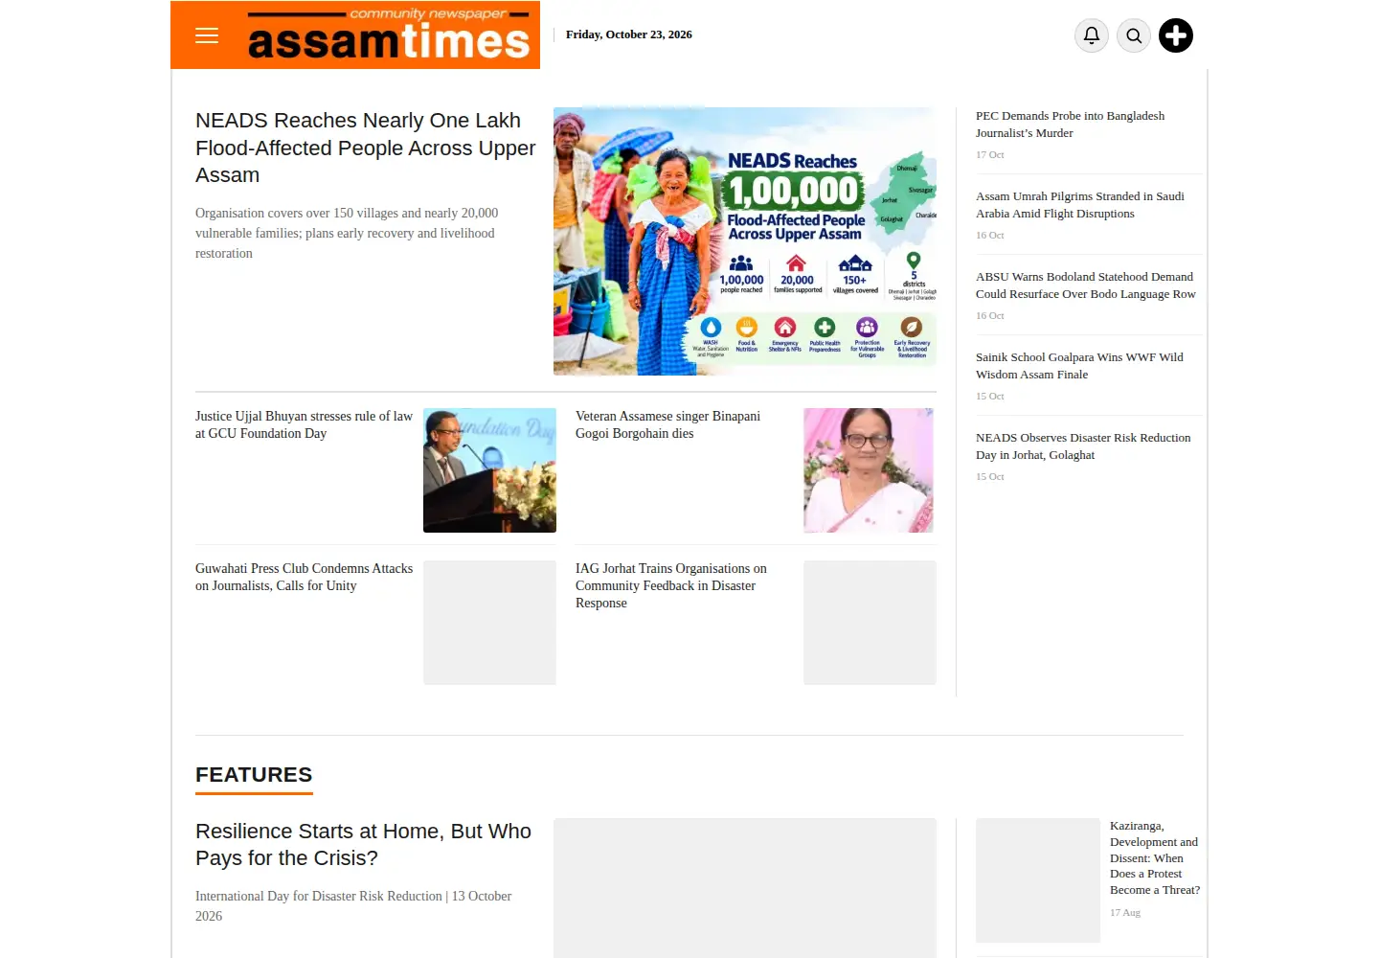Open IAG Jorhat Trains Organisations article
Screen dimensions: 1379x958
670,585
